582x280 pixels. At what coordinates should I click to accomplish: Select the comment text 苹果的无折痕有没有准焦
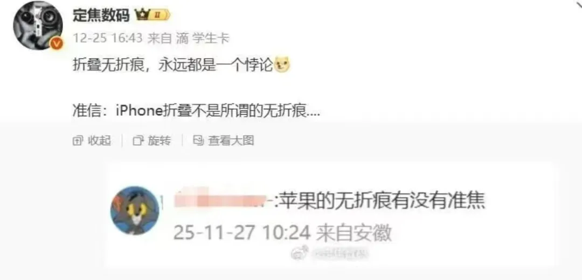381,201
